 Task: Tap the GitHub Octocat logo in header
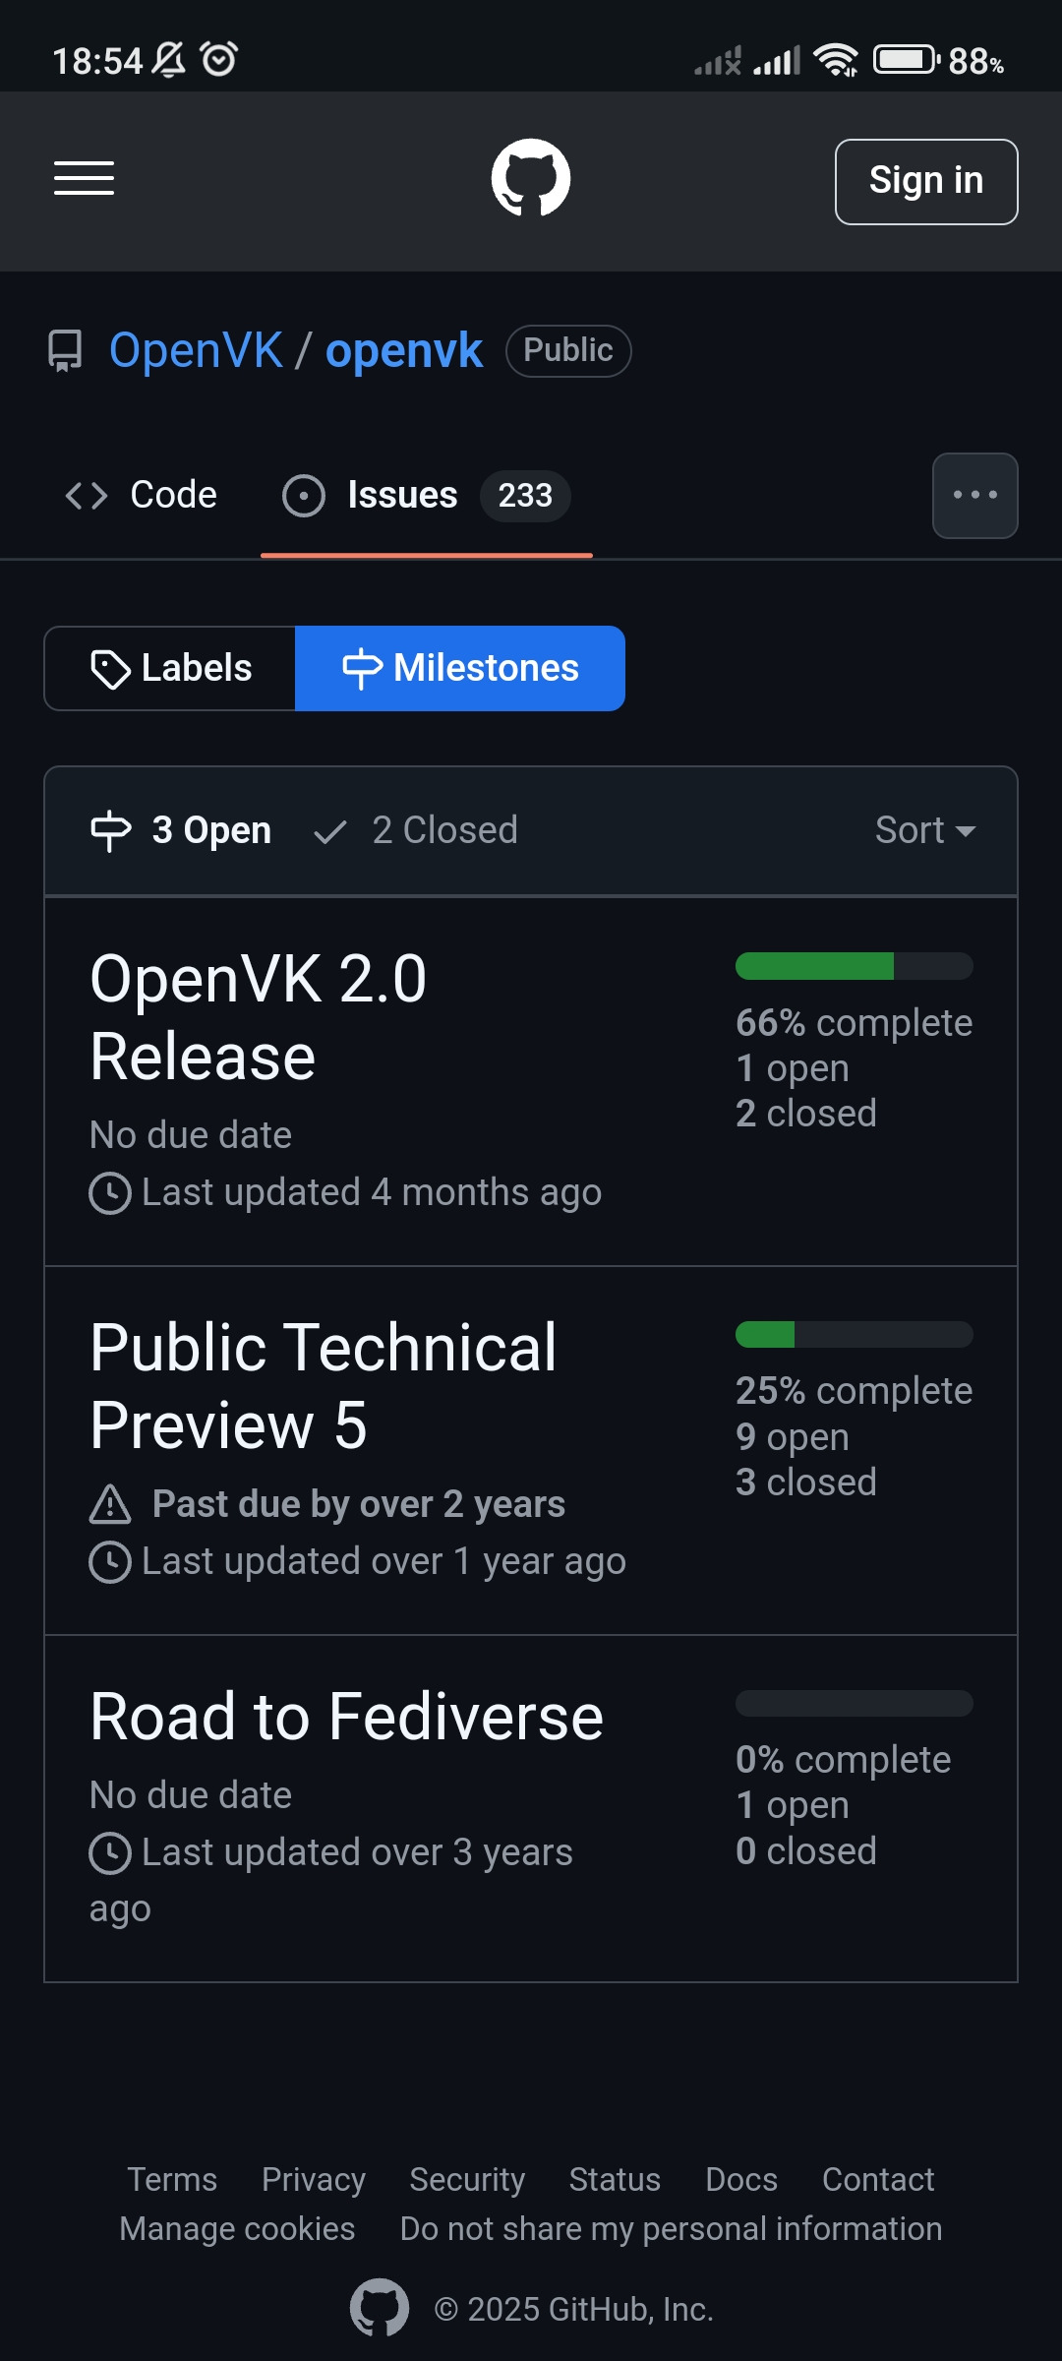tap(531, 178)
